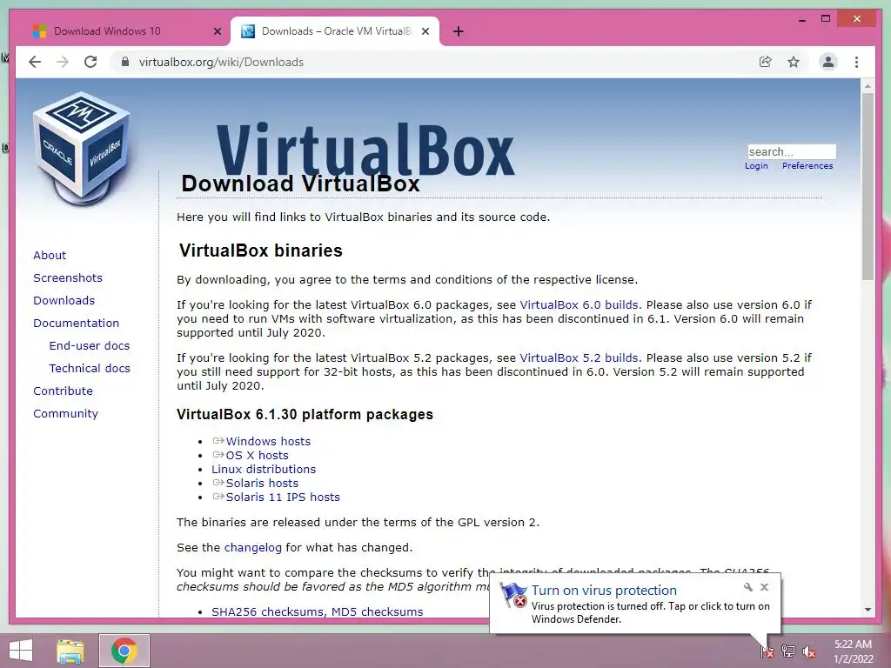Maximize the Chrome window
Viewport: 891px width, 668px height.
tap(826, 19)
